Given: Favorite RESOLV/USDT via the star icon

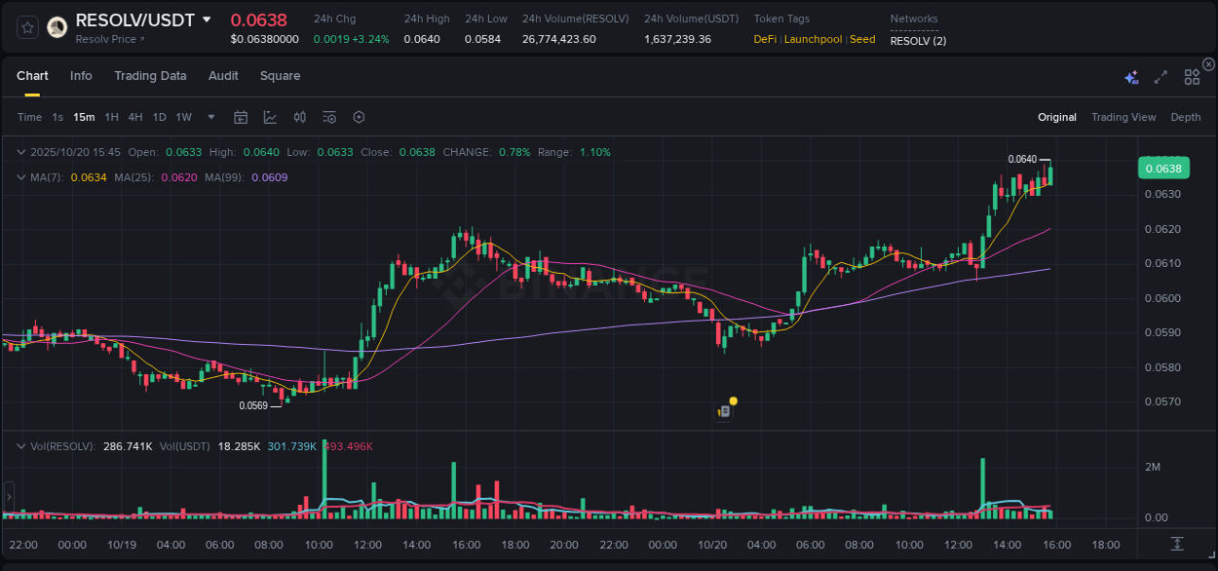Looking at the screenshot, I should point(26,27).
